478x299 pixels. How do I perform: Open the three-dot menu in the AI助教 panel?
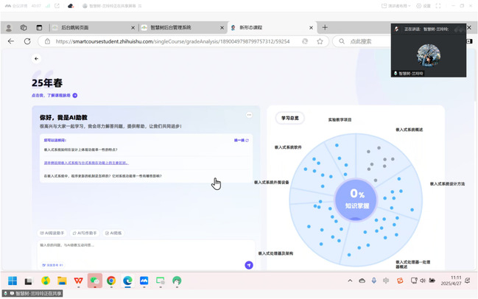(249, 115)
